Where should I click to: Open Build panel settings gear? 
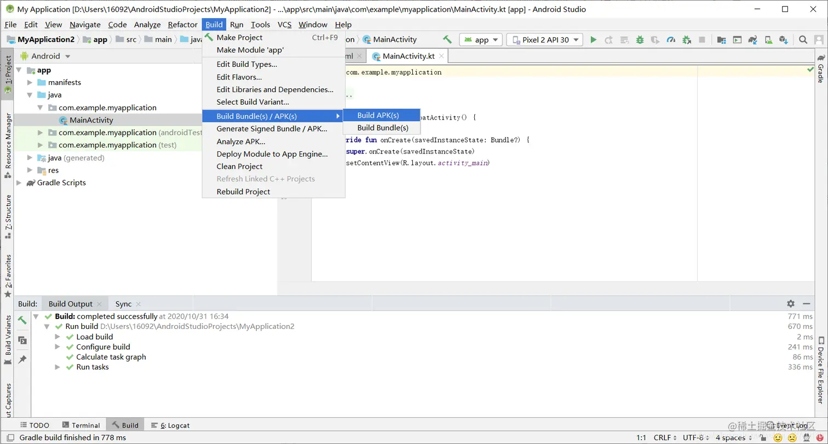[x=791, y=304]
